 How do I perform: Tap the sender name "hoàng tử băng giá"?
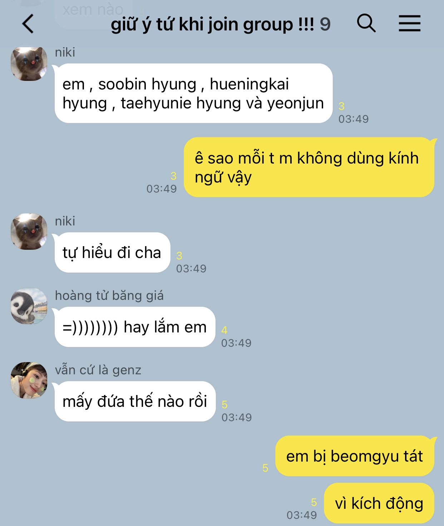[x=109, y=296]
